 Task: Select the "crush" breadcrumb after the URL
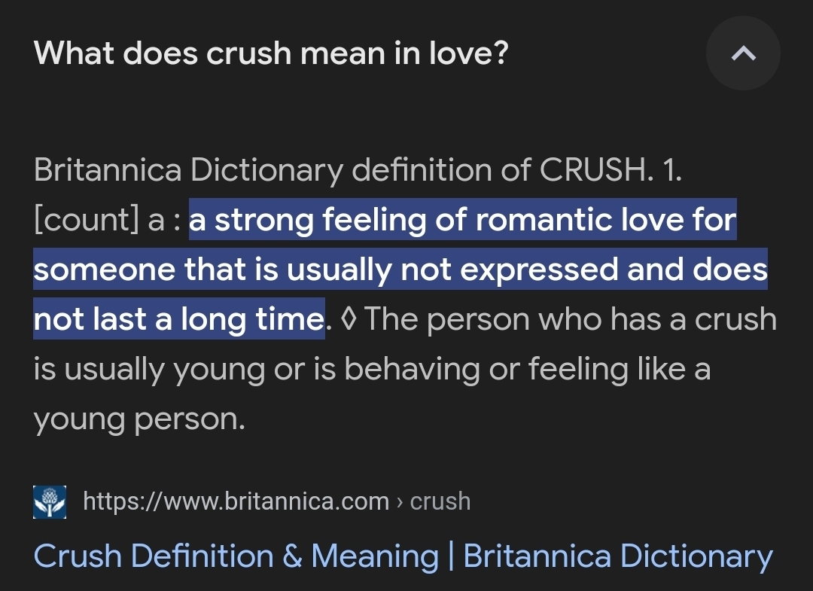pyautogui.click(x=440, y=501)
